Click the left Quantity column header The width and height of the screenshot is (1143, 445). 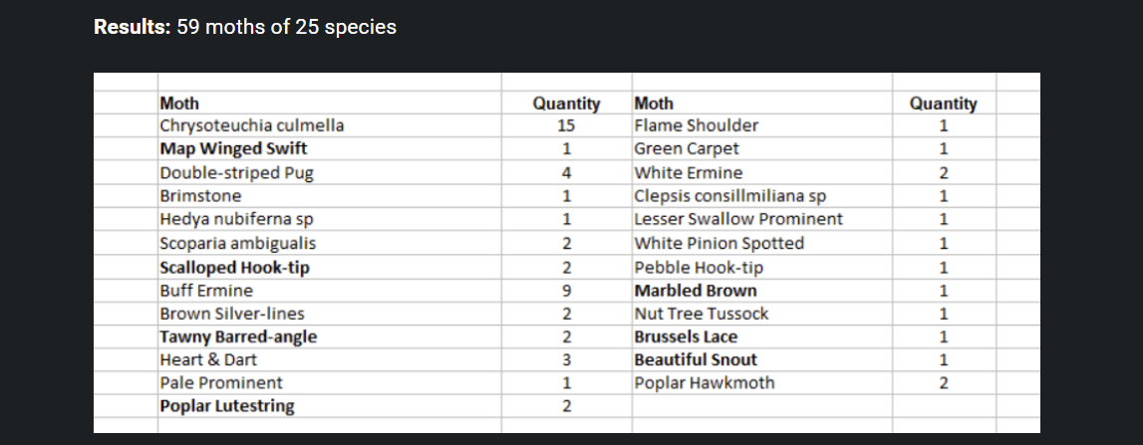[x=566, y=104]
